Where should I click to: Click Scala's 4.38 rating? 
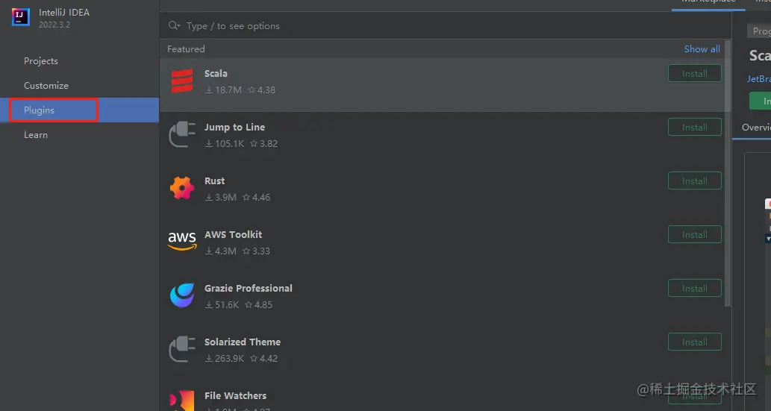(x=261, y=90)
